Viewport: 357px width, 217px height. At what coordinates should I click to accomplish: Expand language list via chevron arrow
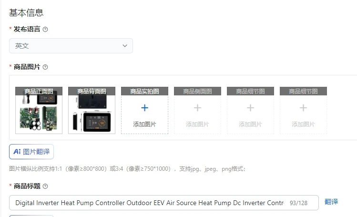(125, 46)
